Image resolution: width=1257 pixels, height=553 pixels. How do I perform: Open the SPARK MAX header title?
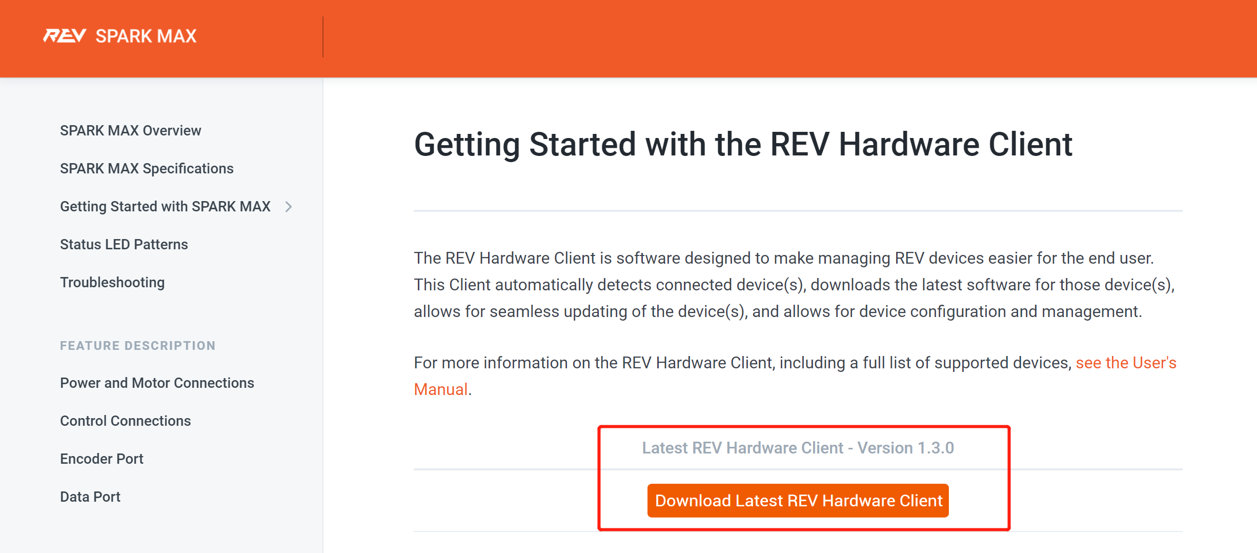[x=146, y=36]
